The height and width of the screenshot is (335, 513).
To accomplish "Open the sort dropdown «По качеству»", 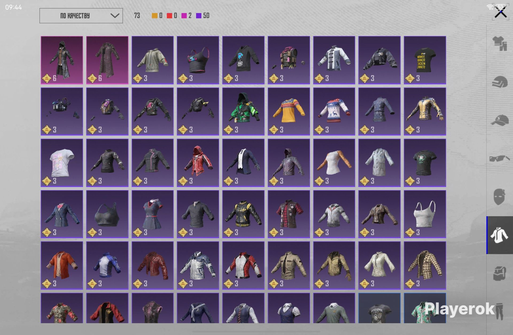I will pos(81,16).
